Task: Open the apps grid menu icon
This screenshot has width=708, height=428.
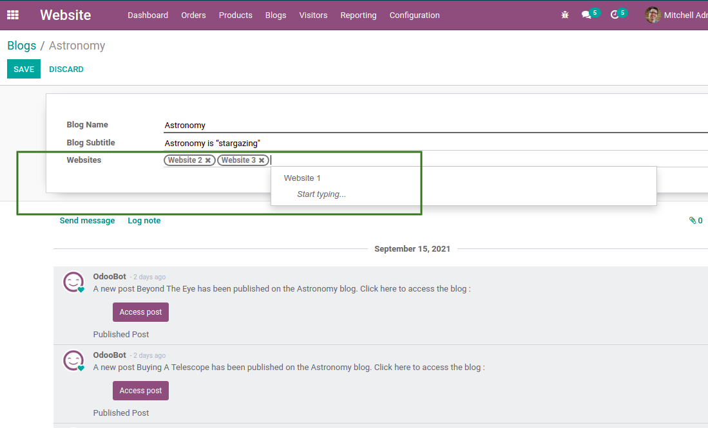Action: click(13, 15)
